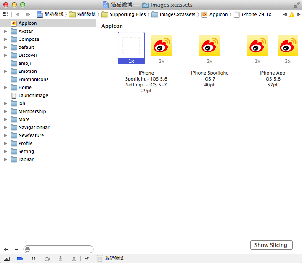Screen dimensions: 302x263
Task: Open AppIcon breadcrumb in jump bar
Action: click(215, 14)
